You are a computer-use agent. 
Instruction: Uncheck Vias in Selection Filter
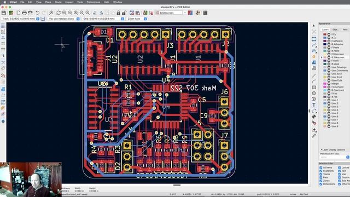click(339, 174)
